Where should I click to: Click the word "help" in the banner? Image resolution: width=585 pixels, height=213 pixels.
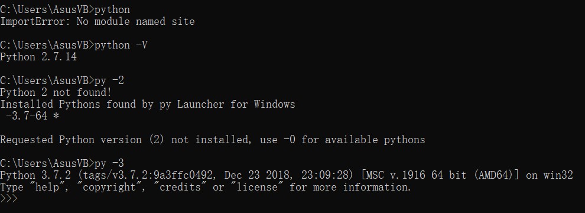(x=47, y=187)
